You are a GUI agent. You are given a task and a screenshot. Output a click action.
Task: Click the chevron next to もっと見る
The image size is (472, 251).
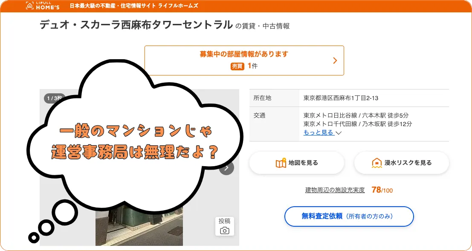[x=339, y=133]
